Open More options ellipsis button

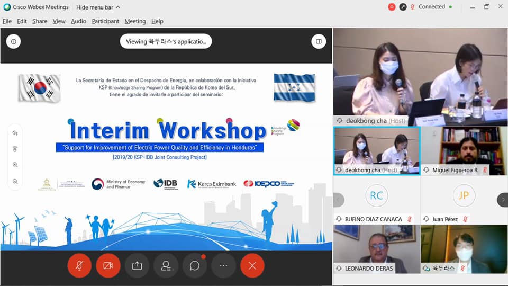tap(223, 265)
